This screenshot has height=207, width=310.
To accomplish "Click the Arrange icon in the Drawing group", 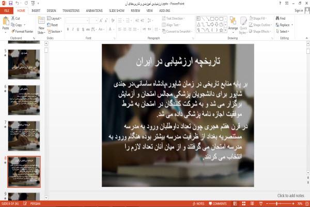I will click(233, 21).
